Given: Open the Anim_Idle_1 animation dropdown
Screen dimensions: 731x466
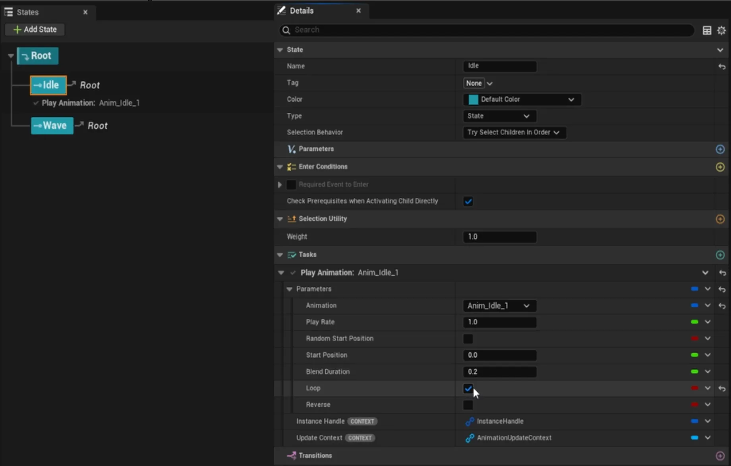Looking at the screenshot, I should (x=500, y=306).
